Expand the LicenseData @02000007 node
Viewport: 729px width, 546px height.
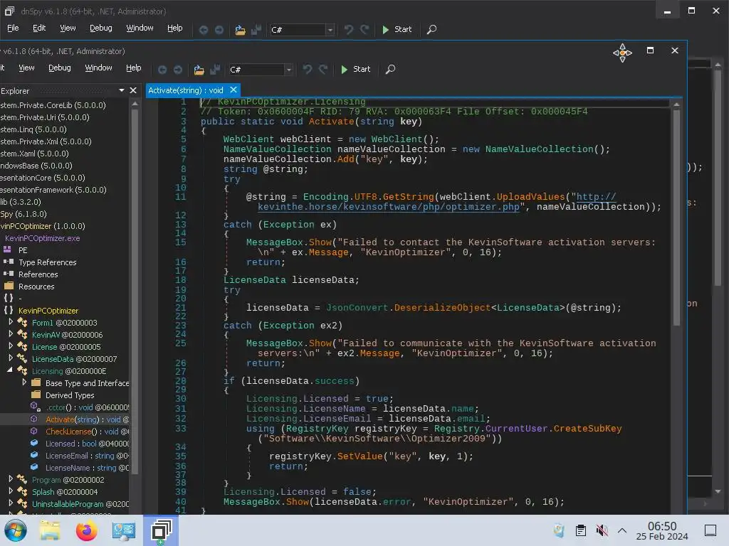tap(11, 358)
